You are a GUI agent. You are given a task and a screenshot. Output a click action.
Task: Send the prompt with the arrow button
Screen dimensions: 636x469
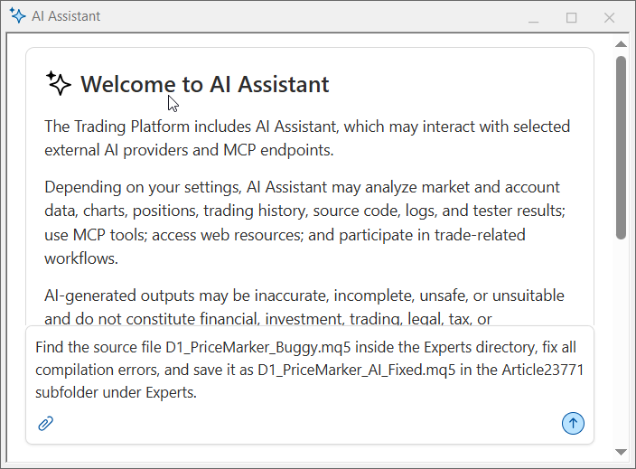pyautogui.click(x=573, y=423)
